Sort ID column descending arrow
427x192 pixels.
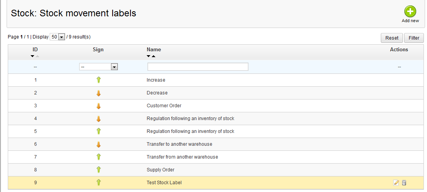32,56
